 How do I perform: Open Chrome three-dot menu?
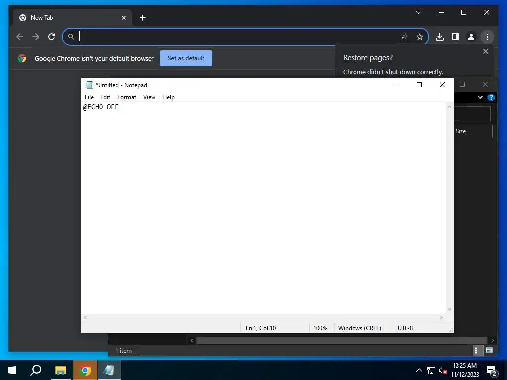click(x=487, y=37)
